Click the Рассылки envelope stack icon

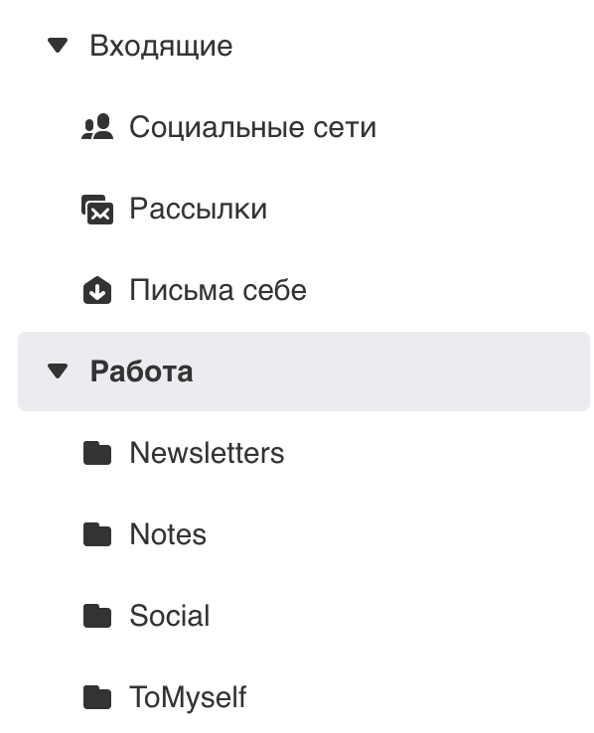97,209
